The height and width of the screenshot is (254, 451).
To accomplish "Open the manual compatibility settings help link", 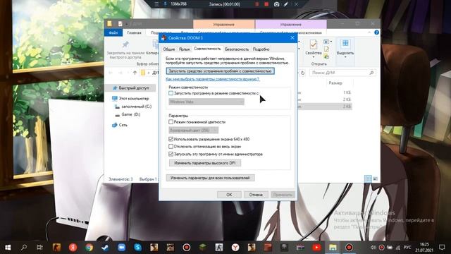I will click(x=213, y=79).
